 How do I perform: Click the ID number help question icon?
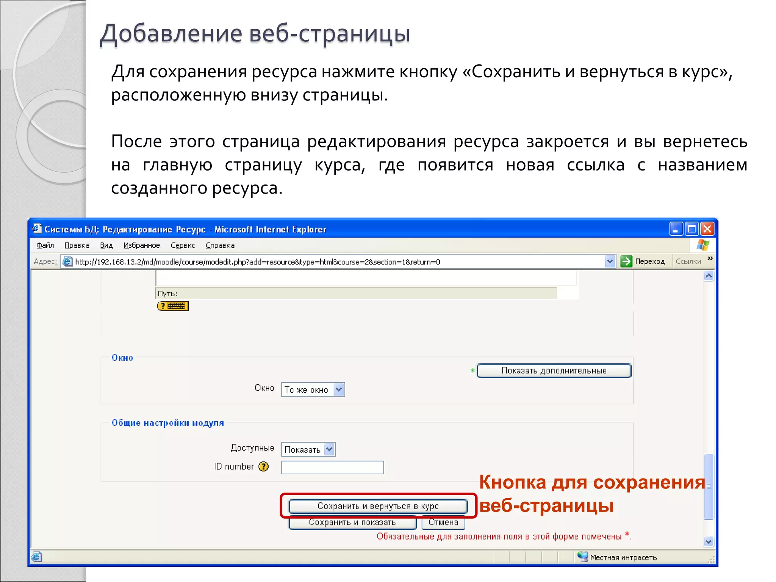(x=263, y=466)
